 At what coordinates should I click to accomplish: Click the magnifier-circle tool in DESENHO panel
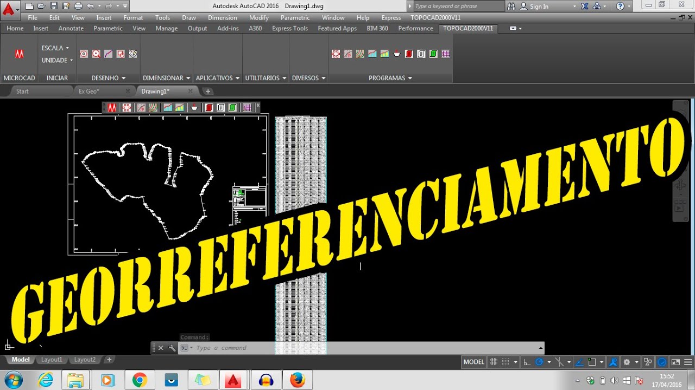(96, 54)
